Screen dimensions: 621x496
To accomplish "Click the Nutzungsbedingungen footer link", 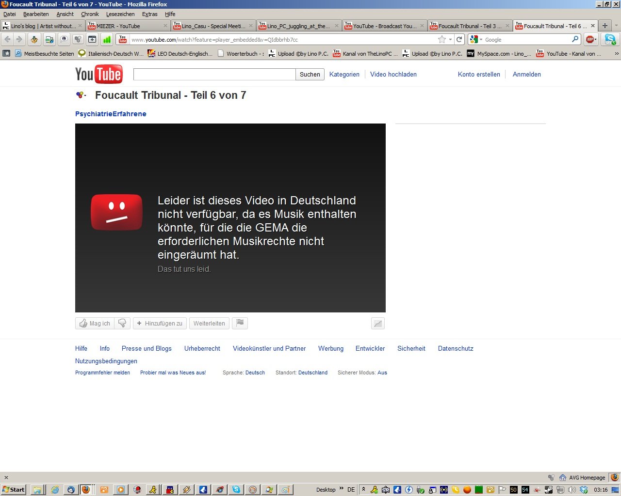I will pyautogui.click(x=106, y=361).
